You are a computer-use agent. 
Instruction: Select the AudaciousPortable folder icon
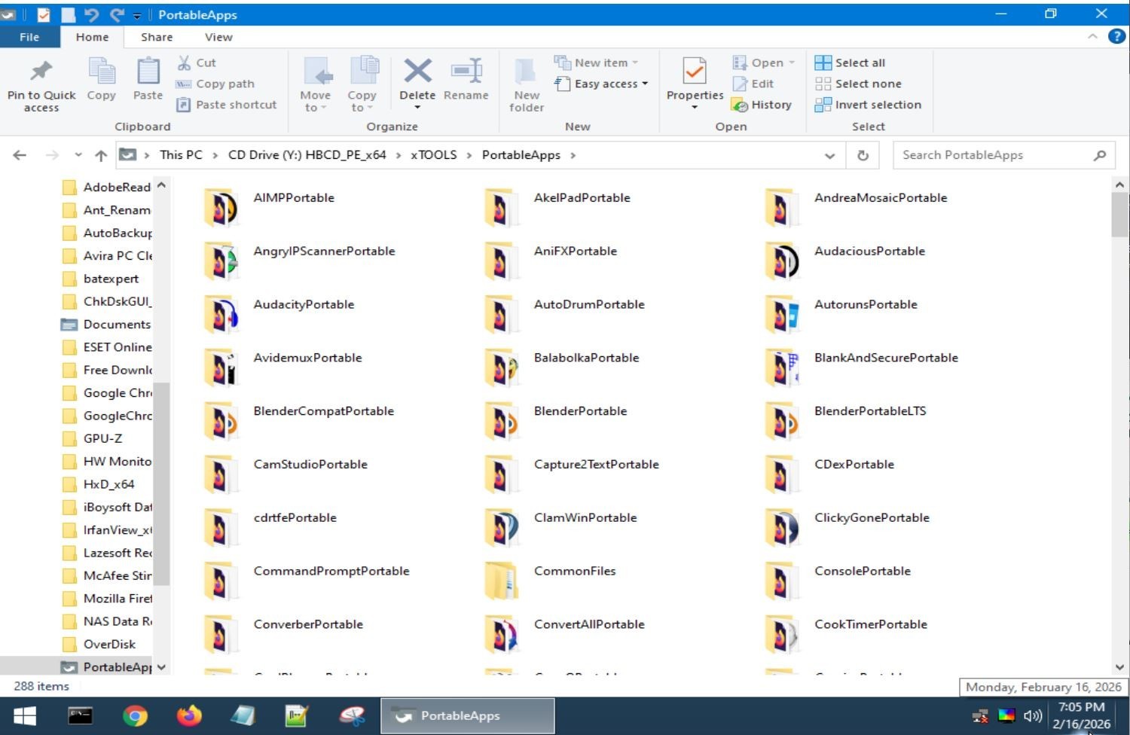click(781, 261)
